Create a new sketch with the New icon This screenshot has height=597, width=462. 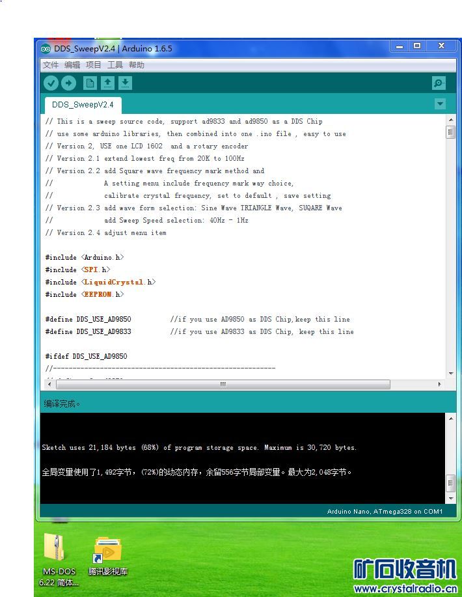(x=90, y=83)
